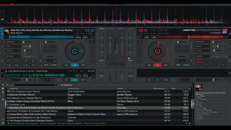
Task: Click the SYNC button on deck A
Action: (83, 65)
